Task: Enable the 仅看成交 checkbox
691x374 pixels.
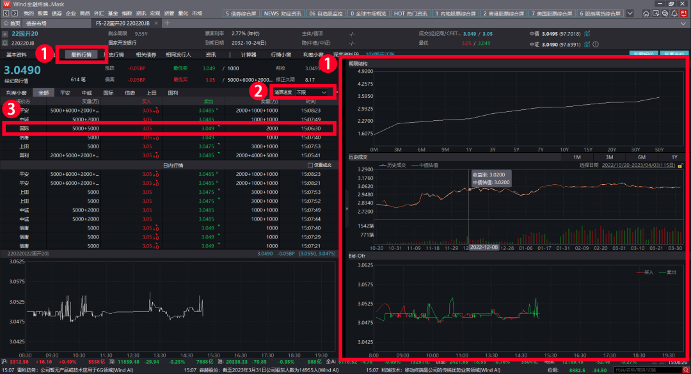Action: 310,165
